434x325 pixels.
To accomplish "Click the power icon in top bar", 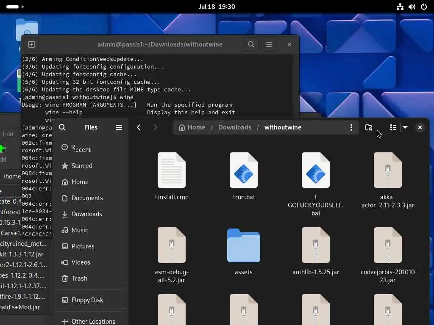I will pos(424,7).
